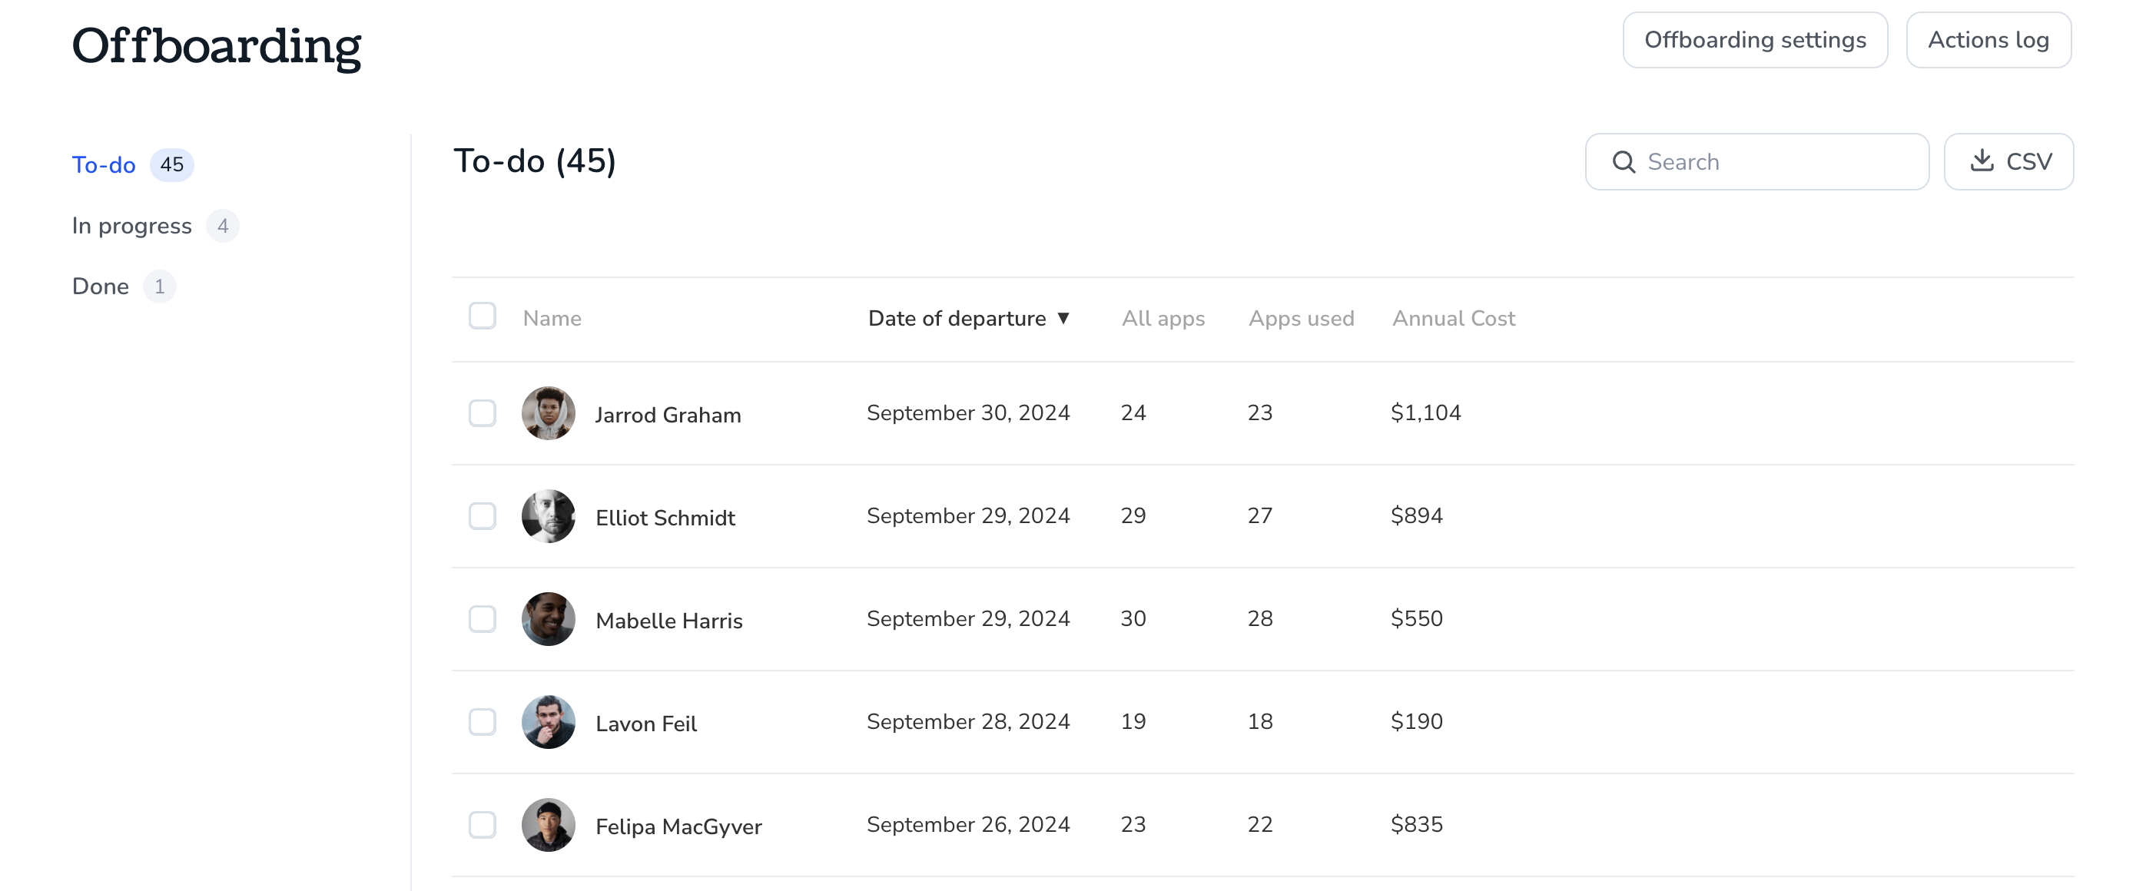Check the box for Jarrod Graham
This screenshot has width=2156, height=891.
tap(482, 413)
